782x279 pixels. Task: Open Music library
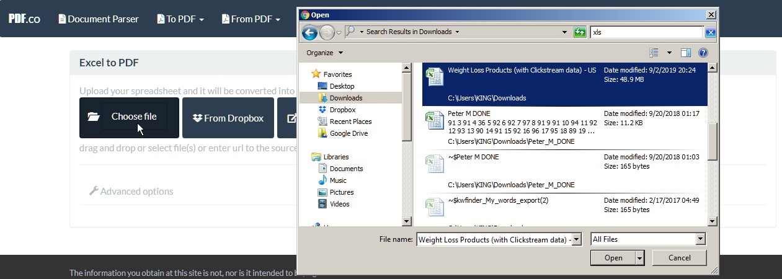[338, 180]
